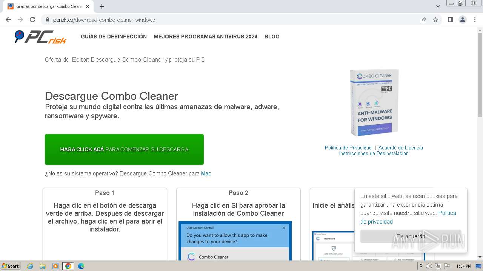Click the page vertical scrollbar
Image resolution: width=483 pixels, height=271 pixels.
480,75
